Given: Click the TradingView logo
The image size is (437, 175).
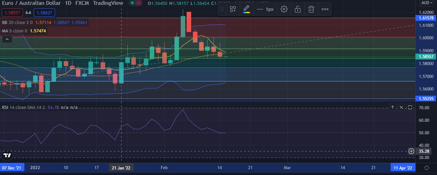Looking at the screenshot, I should tap(7, 155).
